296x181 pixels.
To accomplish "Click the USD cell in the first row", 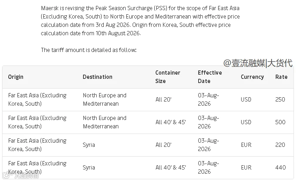I will click(246, 99).
